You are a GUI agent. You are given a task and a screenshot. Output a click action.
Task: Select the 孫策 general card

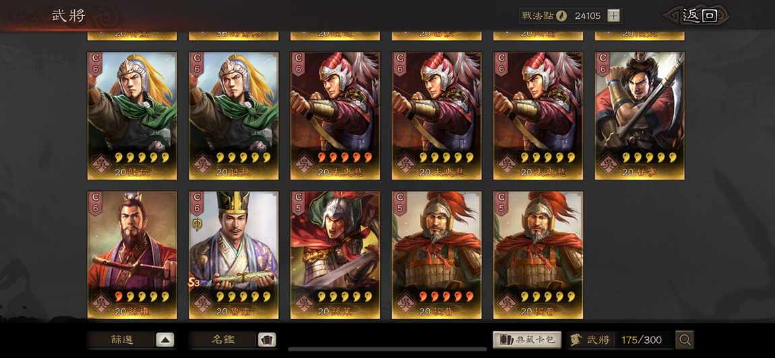(335, 255)
